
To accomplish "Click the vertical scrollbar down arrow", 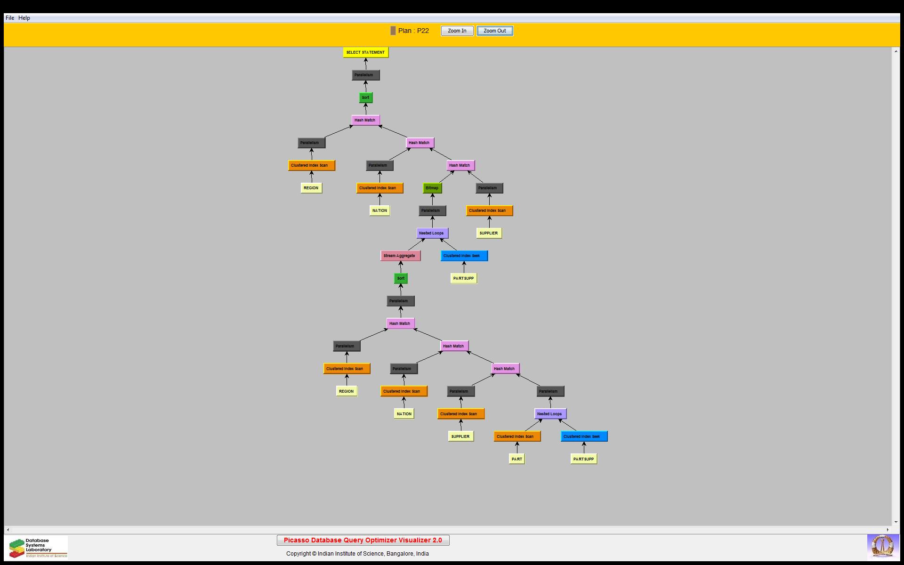I will pos(896,522).
